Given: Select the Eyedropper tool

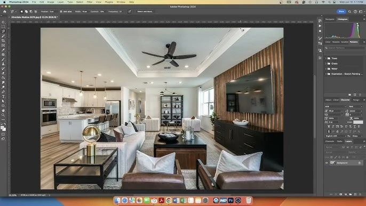Looking at the screenshot, I should click(x=3, y=50).
